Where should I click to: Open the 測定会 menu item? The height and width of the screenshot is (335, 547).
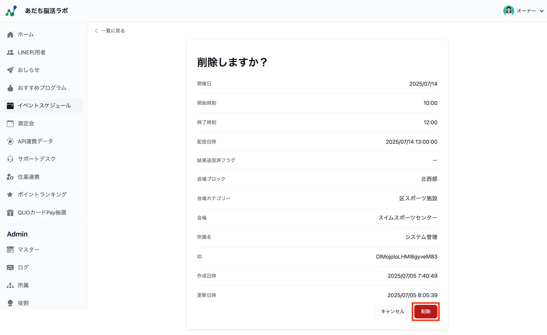pos(26,124)
